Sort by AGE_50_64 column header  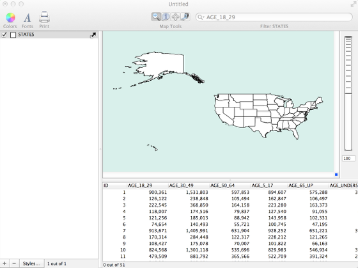(230, 185)
